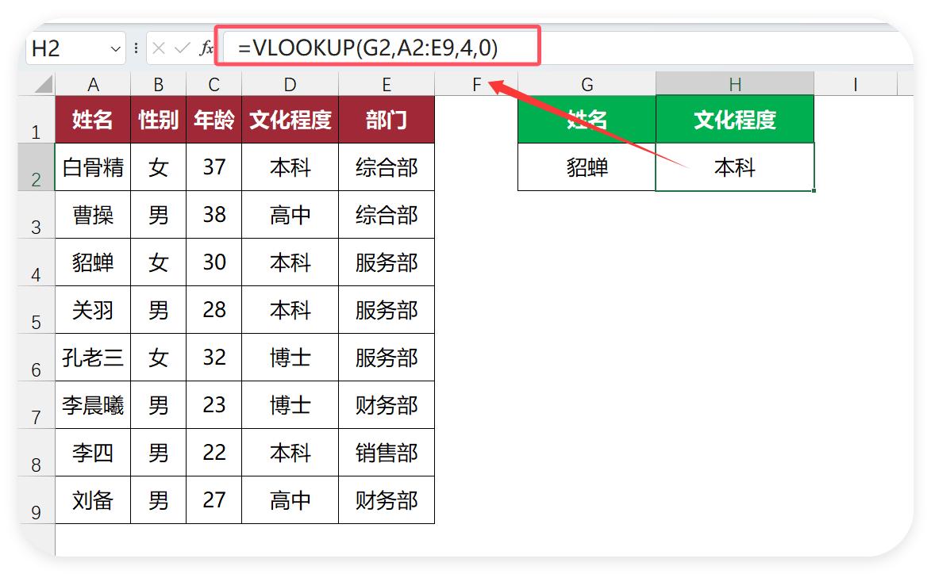Select 综合部 in 白骨精's row
This screenshot has height=574, width=931.
point(387,167)
